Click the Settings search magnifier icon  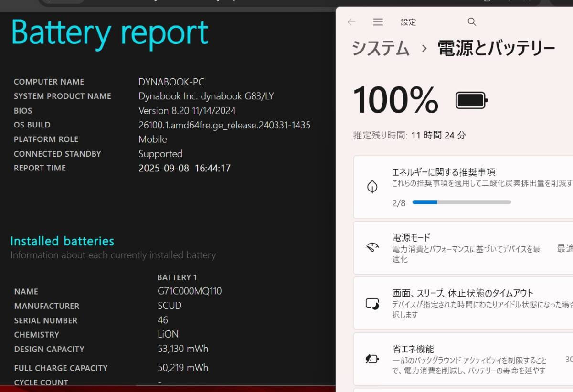click(x=471, y=21)
